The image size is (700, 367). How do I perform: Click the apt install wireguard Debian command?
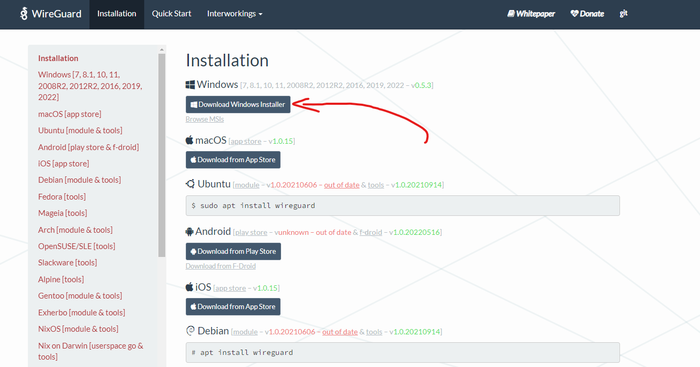403,352
